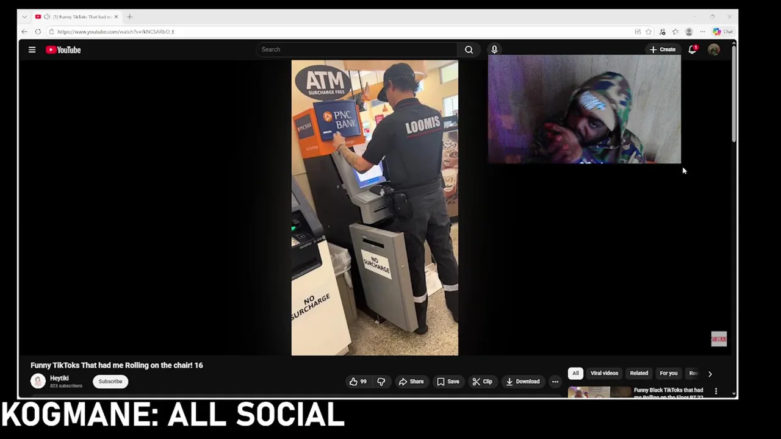Click the magnifier search button
Screen dimensions: 781x439
(x=469, y=49)
